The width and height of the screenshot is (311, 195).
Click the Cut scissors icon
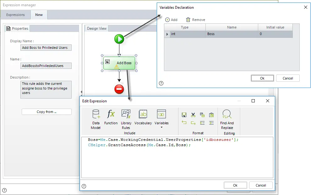tap(193, 115)
